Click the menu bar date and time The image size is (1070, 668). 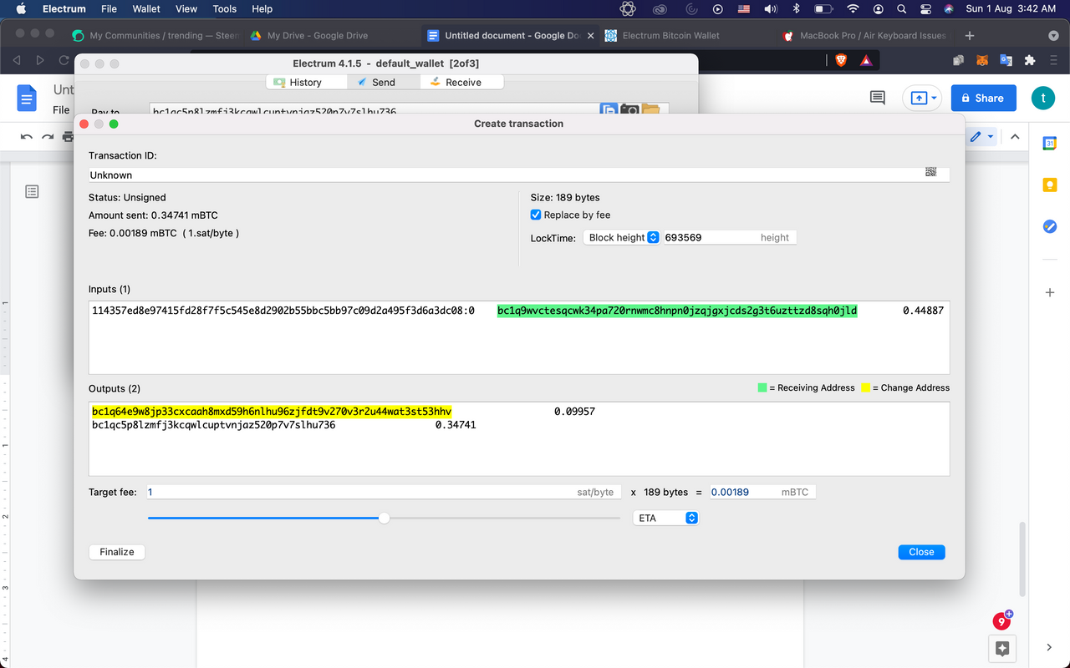[x=1011, y=8]
